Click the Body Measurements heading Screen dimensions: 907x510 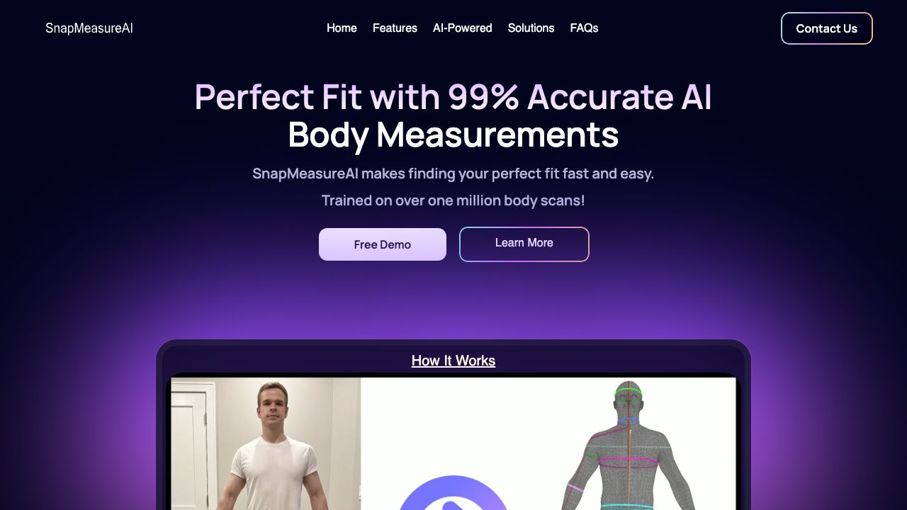pyautogui.click(x=453, y=135)
